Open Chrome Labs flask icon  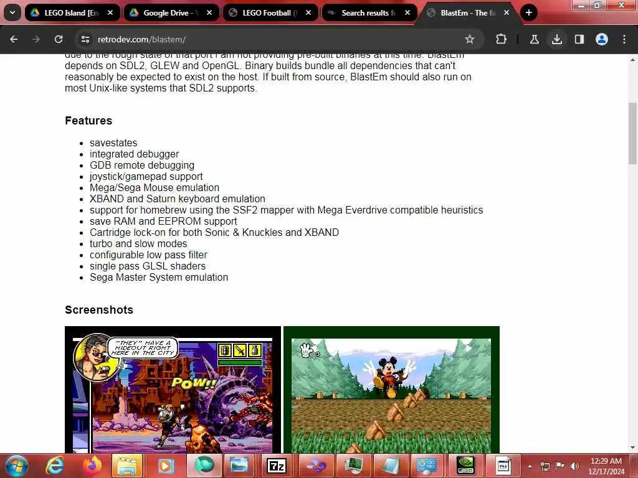point(534,39)
